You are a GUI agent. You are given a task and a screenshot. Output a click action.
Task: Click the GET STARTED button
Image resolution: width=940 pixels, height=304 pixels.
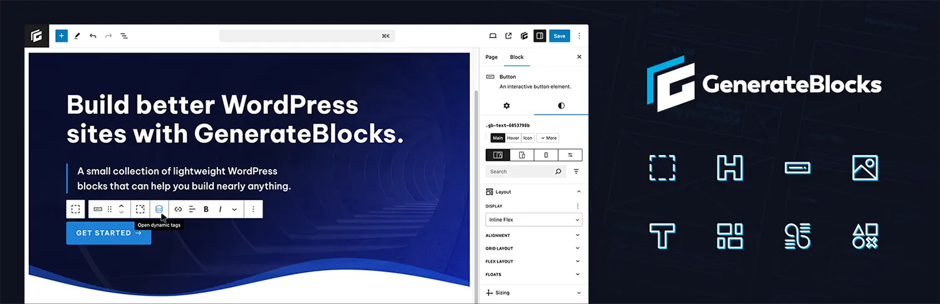pyautogui.click(x=108, y=233)
